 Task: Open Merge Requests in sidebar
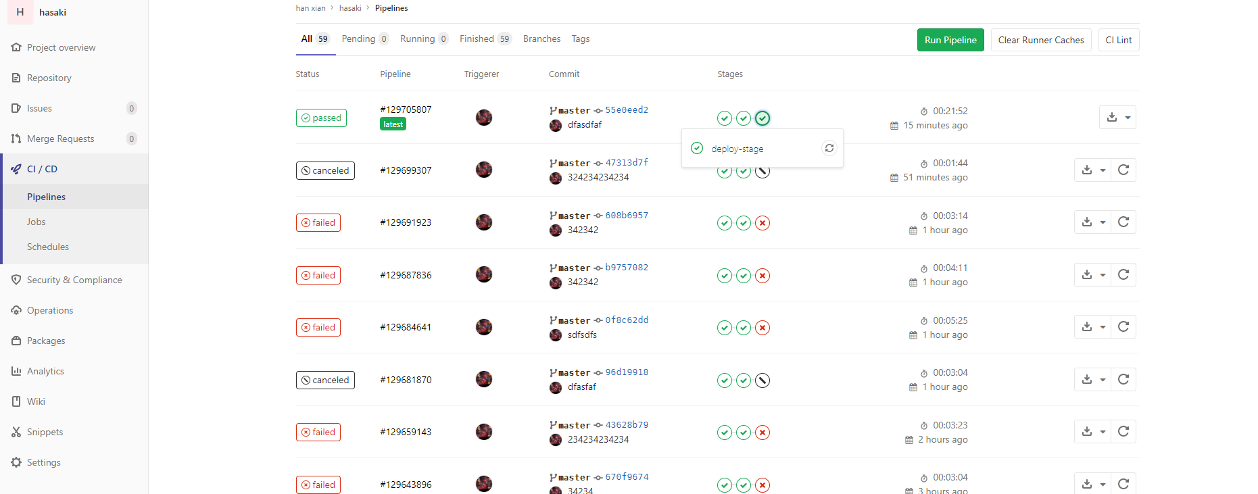tap(60, 139)
